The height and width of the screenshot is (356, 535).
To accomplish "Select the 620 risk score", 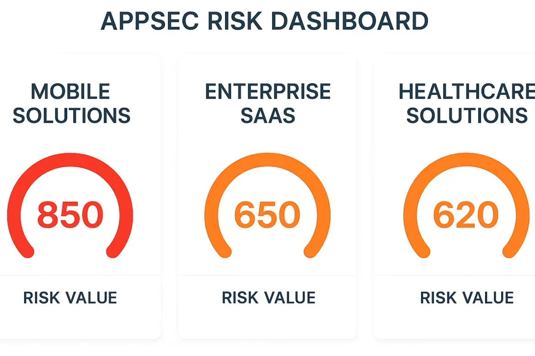I will point(465,215).
